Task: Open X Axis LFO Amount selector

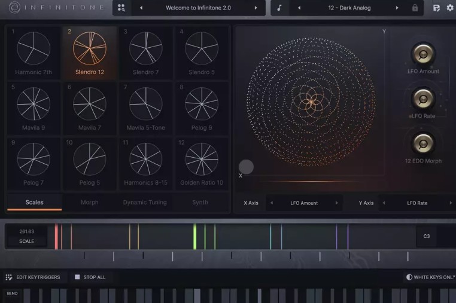Action: coord(304,203)
